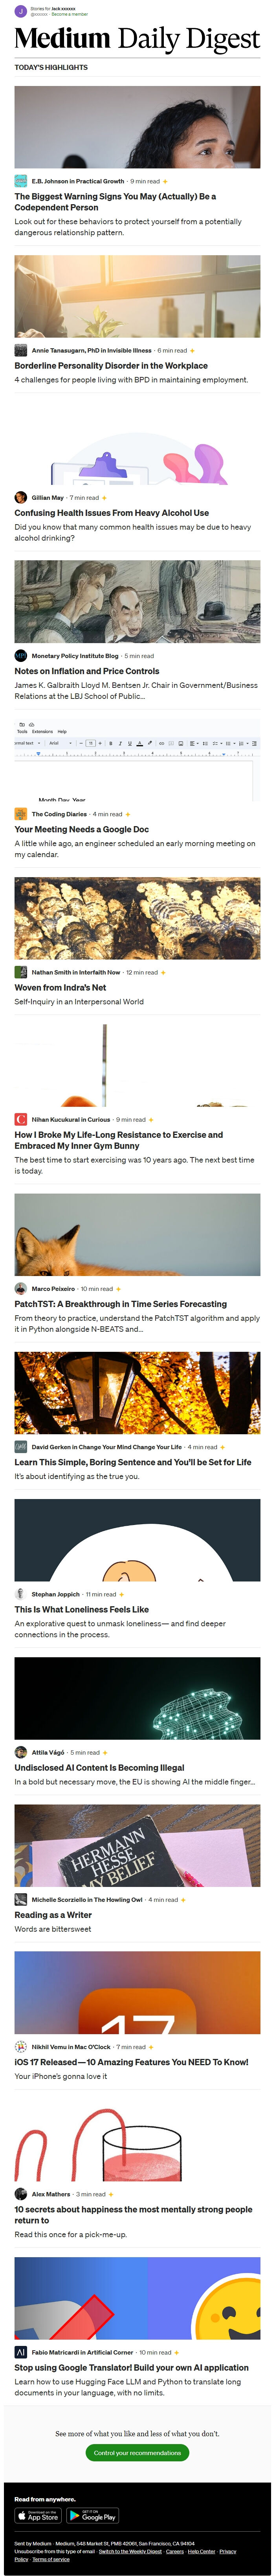275x2576 pixels.
Task: Click Stephan Joppich's author avatar
Action: (x=20, y=1594)
